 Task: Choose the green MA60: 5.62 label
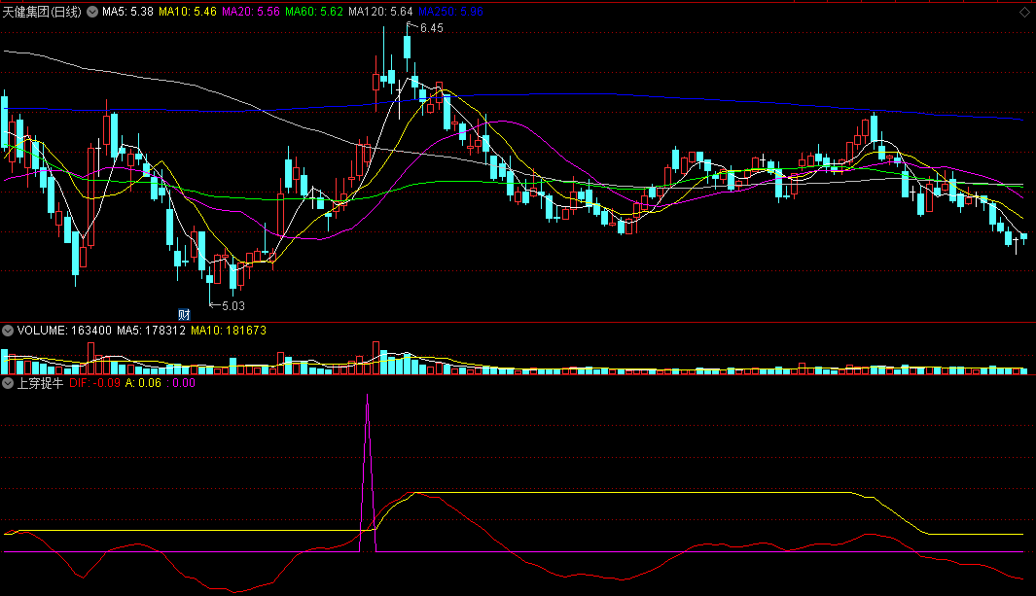pos(314,12)
